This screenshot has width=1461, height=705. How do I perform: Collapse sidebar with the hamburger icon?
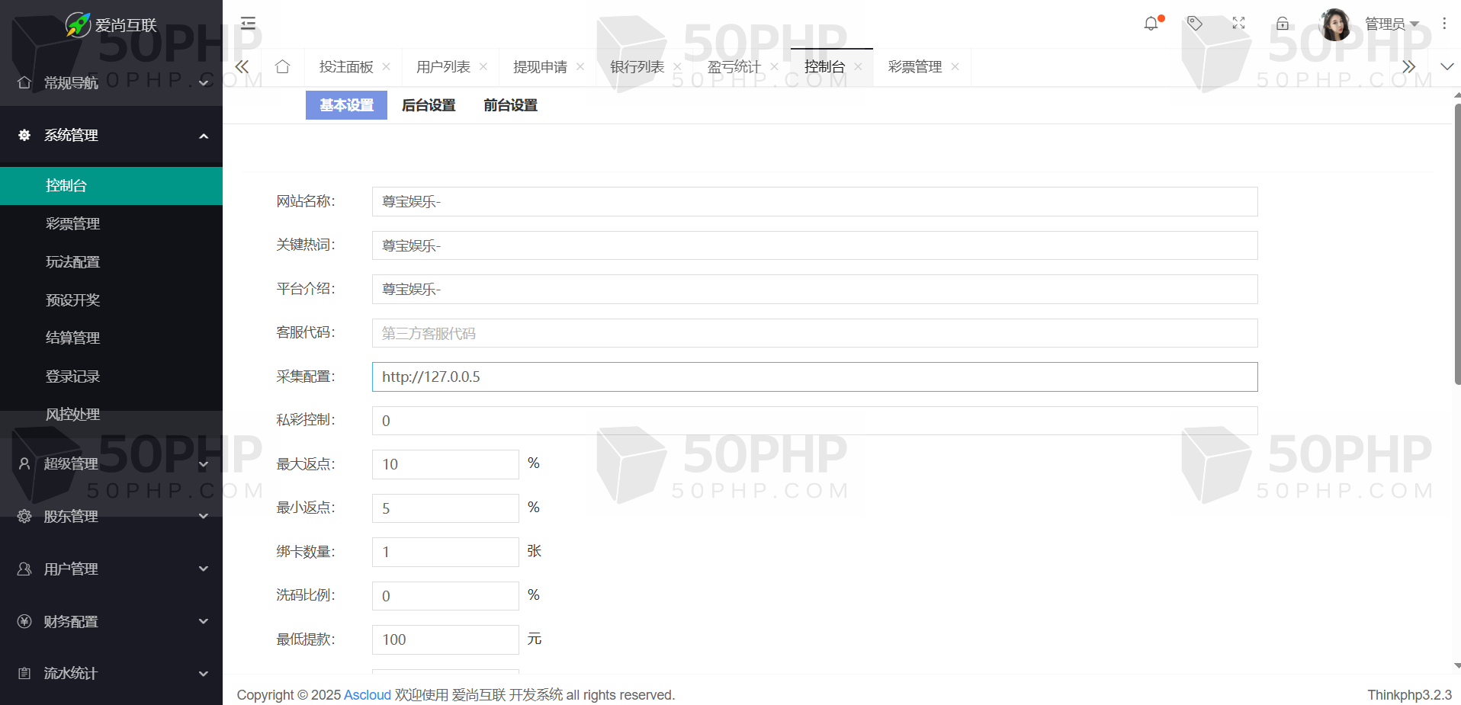tap(248, 23)
